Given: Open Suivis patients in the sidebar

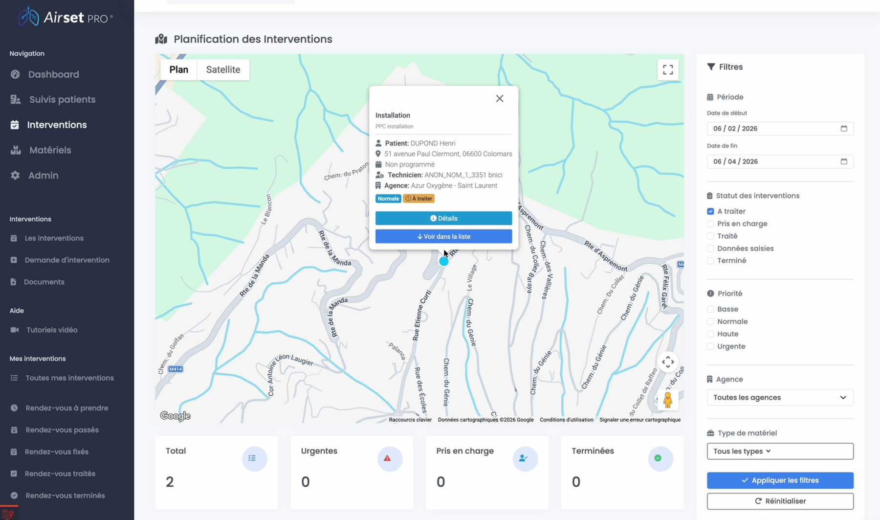Looking at the screenshot, I should point(62,99).
